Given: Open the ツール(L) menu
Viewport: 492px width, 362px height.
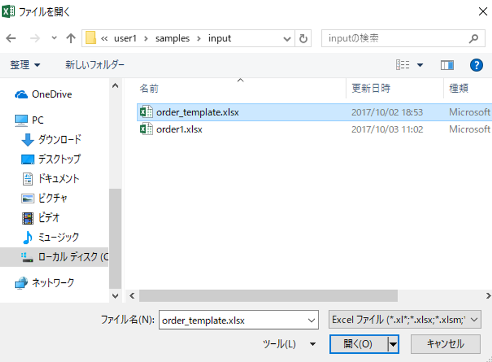Looking at the screenshot, I should click(289, 344).
